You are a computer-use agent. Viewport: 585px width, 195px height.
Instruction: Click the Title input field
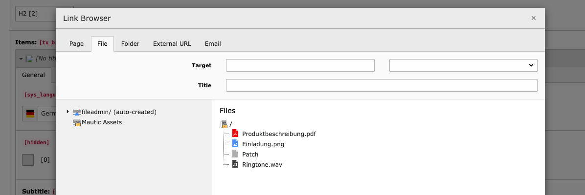pyautogui.click(x=381, y=85)
